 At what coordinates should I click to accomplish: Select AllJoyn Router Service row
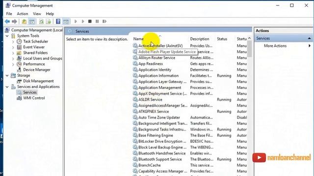[157, 58]
